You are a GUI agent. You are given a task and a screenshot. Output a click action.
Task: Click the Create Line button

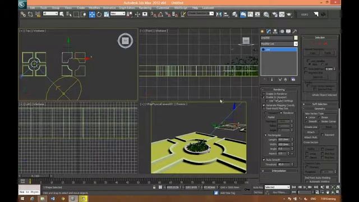[x=311, y=127]
